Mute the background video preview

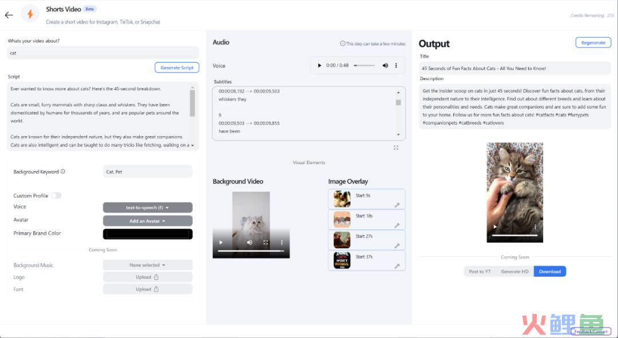[x=249, y=242]
